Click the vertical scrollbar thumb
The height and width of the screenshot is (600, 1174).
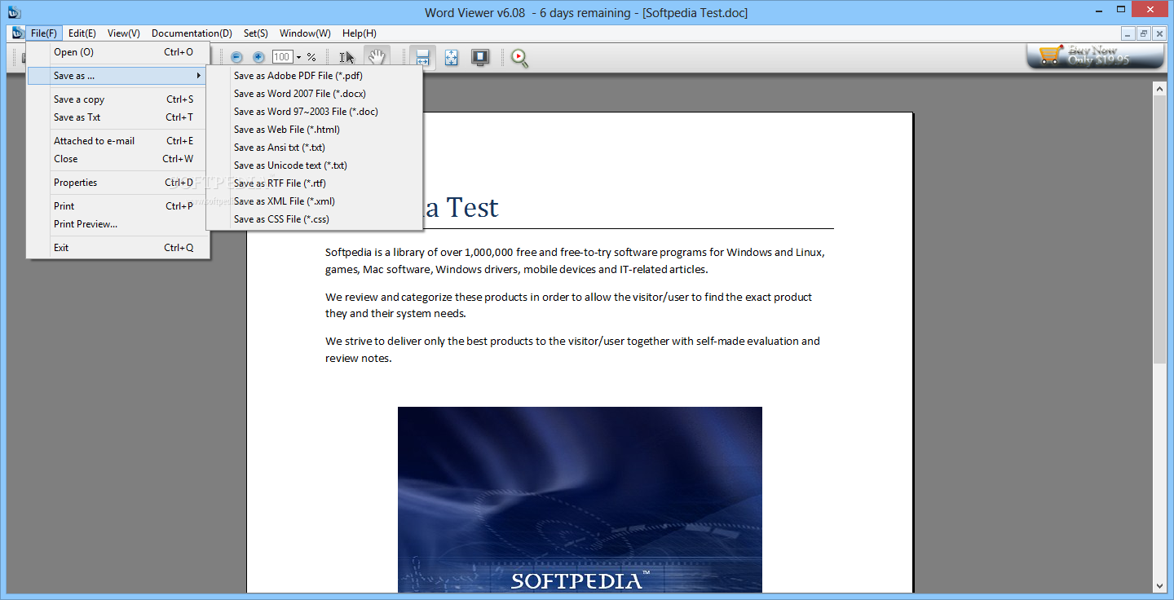[x=1160, y=229]
